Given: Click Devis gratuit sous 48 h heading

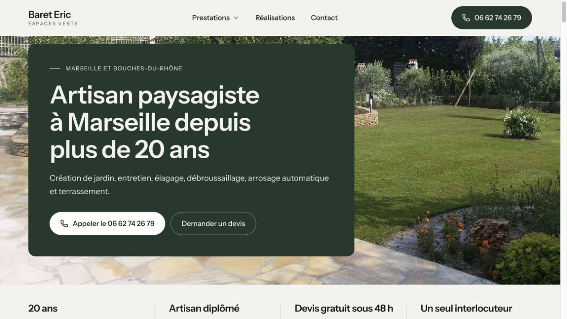Looking at the screenshot, I should 344,308.
